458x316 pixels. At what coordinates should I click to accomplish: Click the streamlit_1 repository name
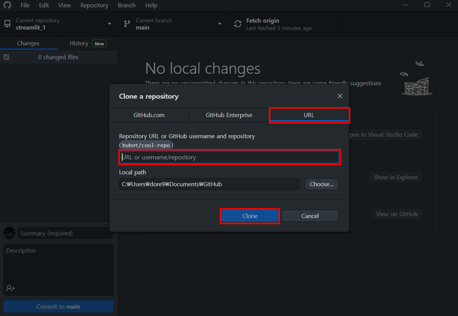pos(30,27)
